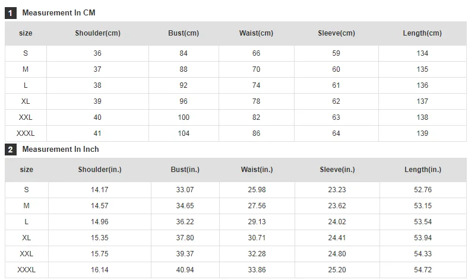Image resolution: width=468 pixels, height=280 pixels.
Task: Click the Bust(cm) column header
Action: (184, 33)
